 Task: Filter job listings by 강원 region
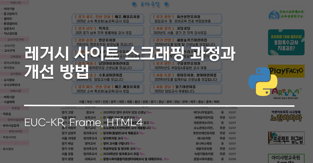tap(145, 102)
